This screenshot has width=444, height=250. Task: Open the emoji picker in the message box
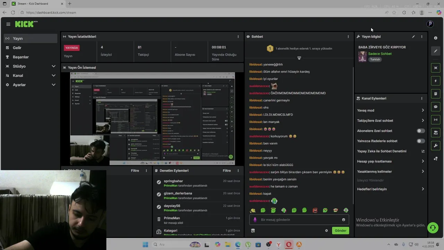344,220
